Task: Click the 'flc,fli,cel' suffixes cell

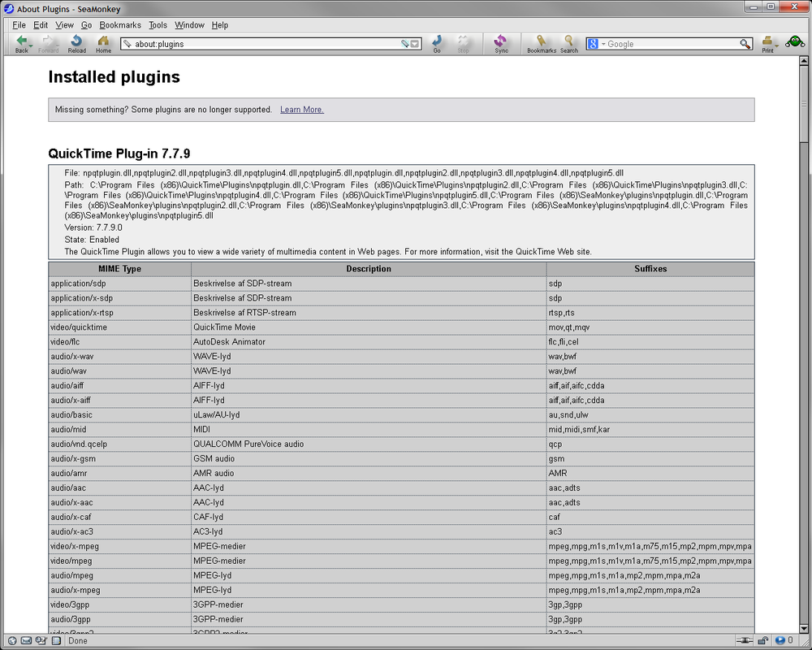Action: [x=650, y=341]
